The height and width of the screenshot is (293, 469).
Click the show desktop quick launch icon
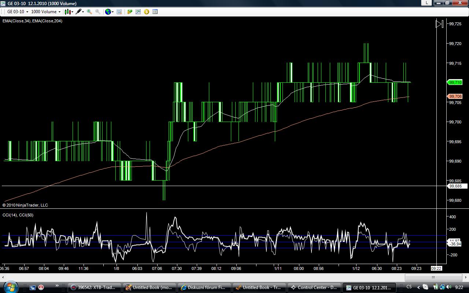[x=32, y=288]
